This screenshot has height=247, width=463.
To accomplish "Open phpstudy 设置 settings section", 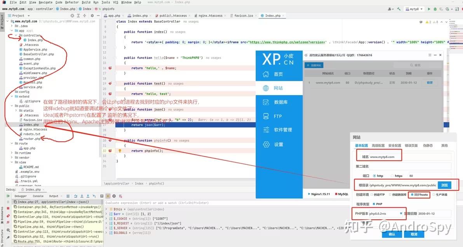I will click(x=278, y=144).
